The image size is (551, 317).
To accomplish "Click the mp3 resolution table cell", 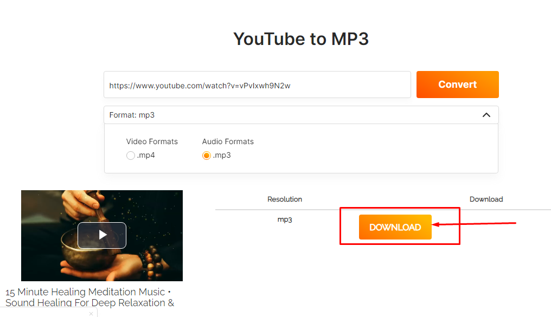I will click(x=285, y=220).
